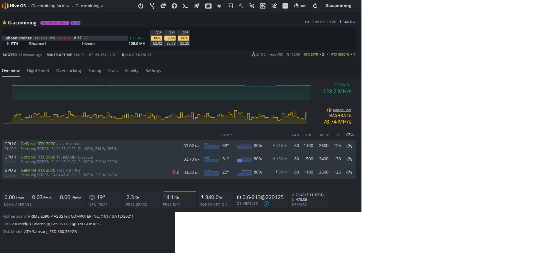The width and height of the screenshot is (545, 270).
Task: Open the Tuning tab
Action: click(95, 71)
